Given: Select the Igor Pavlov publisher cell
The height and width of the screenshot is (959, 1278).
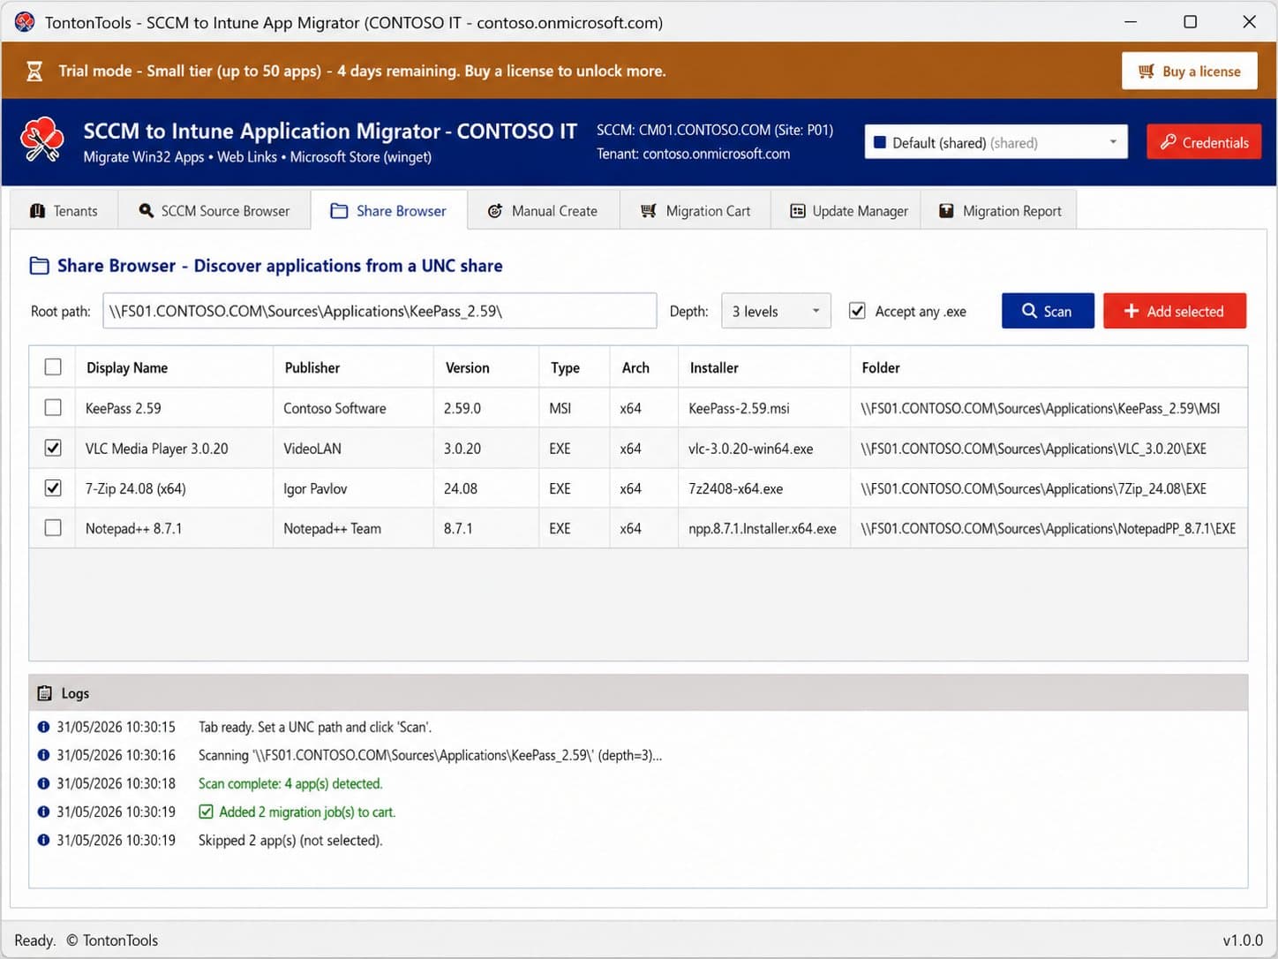Looking at the screenshot, I should tap(353, 488).
